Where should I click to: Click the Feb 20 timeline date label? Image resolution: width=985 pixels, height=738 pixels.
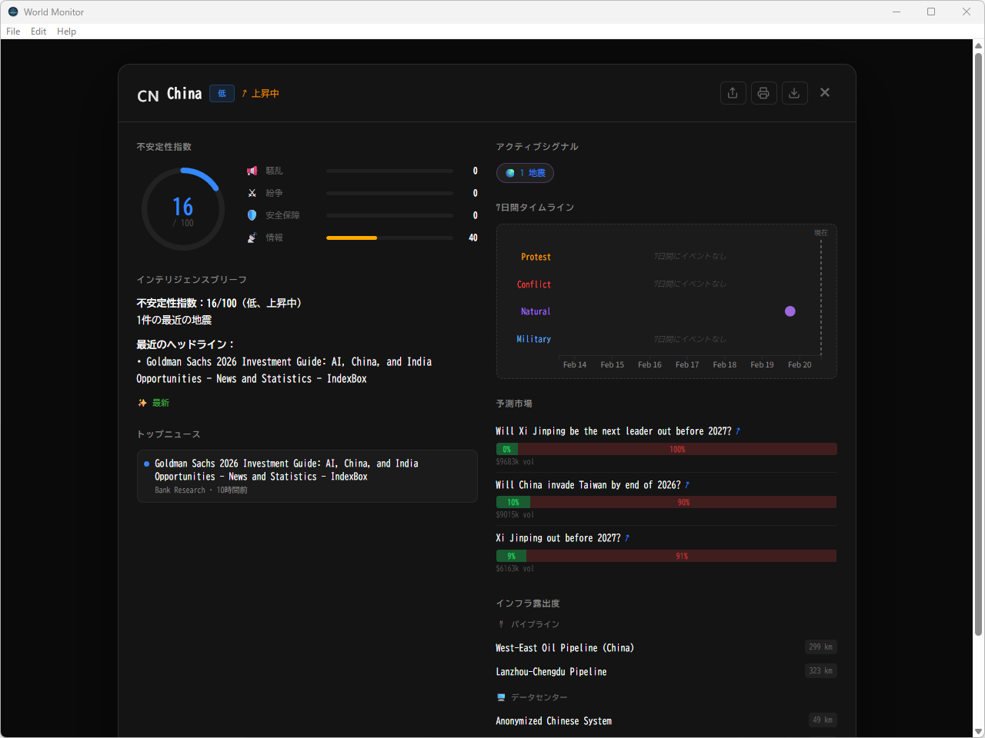pos(800,365)
